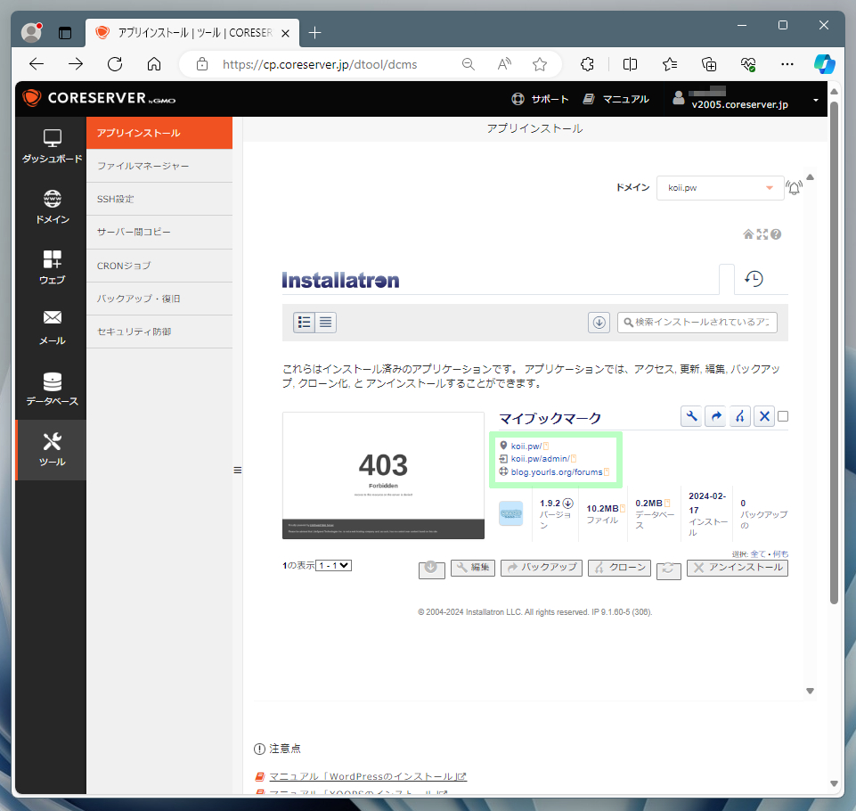Open サポート in the top bar
This screenshot has height=811, width=856.
tap(540, 99)
